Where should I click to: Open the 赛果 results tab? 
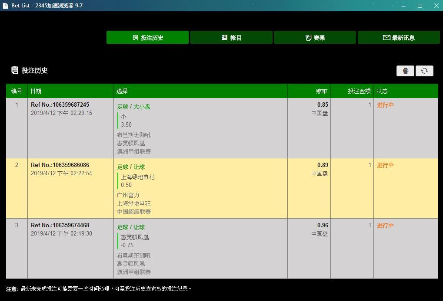(315, 38)
